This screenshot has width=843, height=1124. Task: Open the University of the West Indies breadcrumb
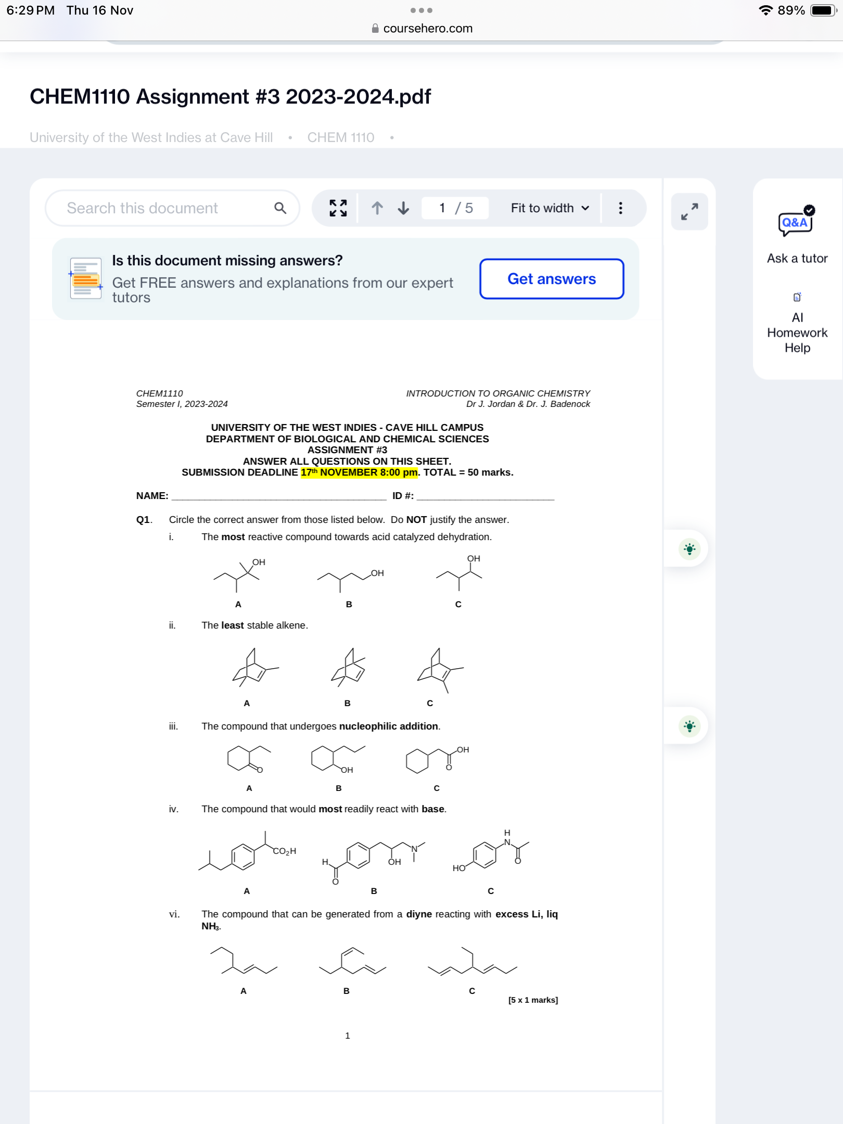(151, 137)
